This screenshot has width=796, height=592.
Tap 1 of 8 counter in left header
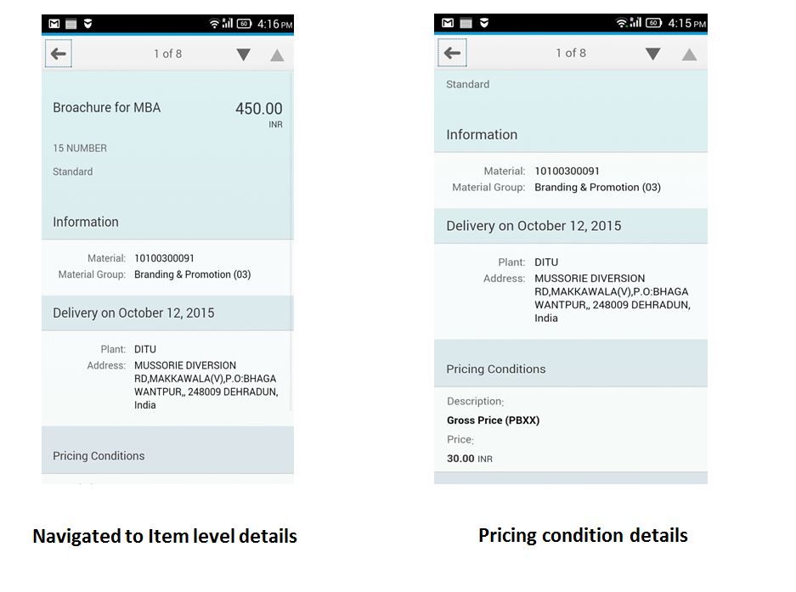click(x=167, y=54)
